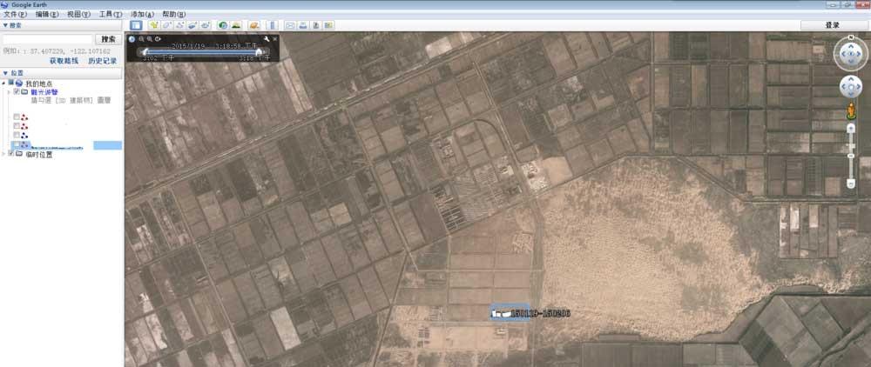Image resolution: width=871 pixels, height=367 pixels.
Task: Click the north-up compass look control
Action: (x=850, y=54)
